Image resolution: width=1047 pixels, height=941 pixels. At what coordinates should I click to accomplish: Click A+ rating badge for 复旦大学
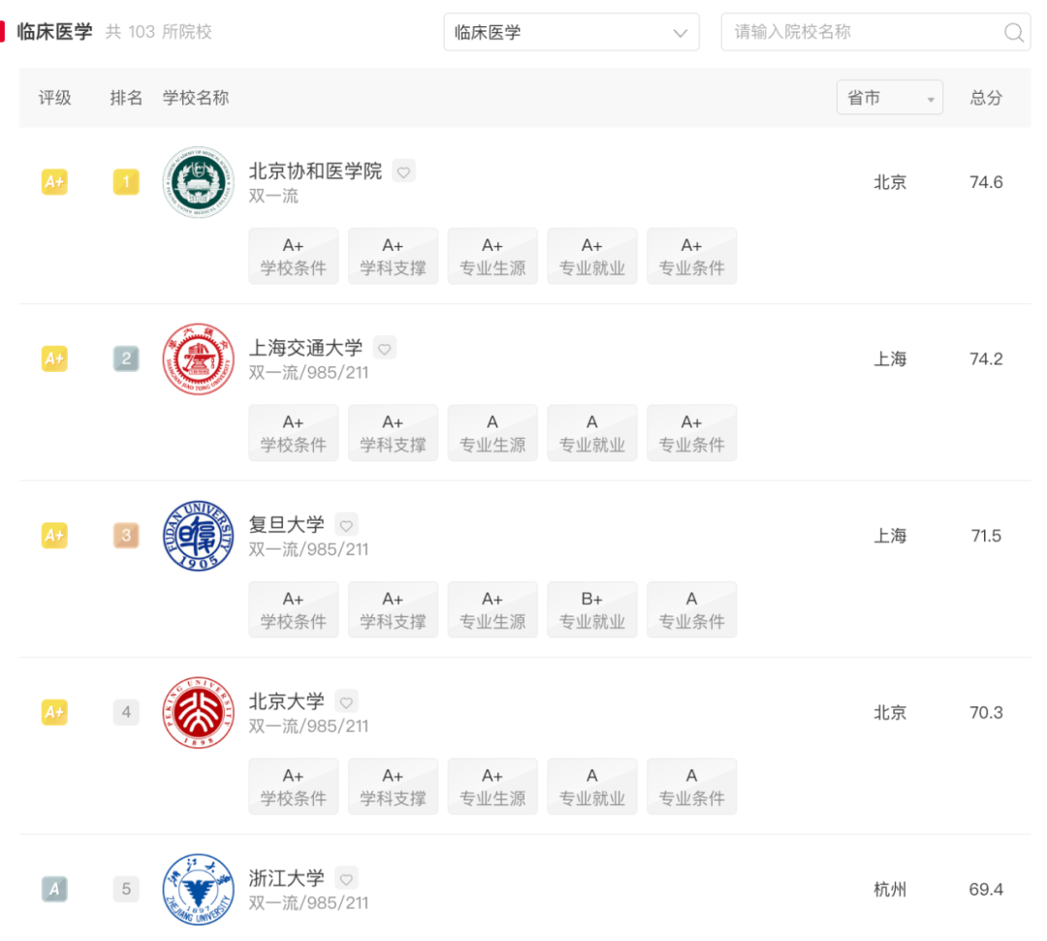[54, 536]
